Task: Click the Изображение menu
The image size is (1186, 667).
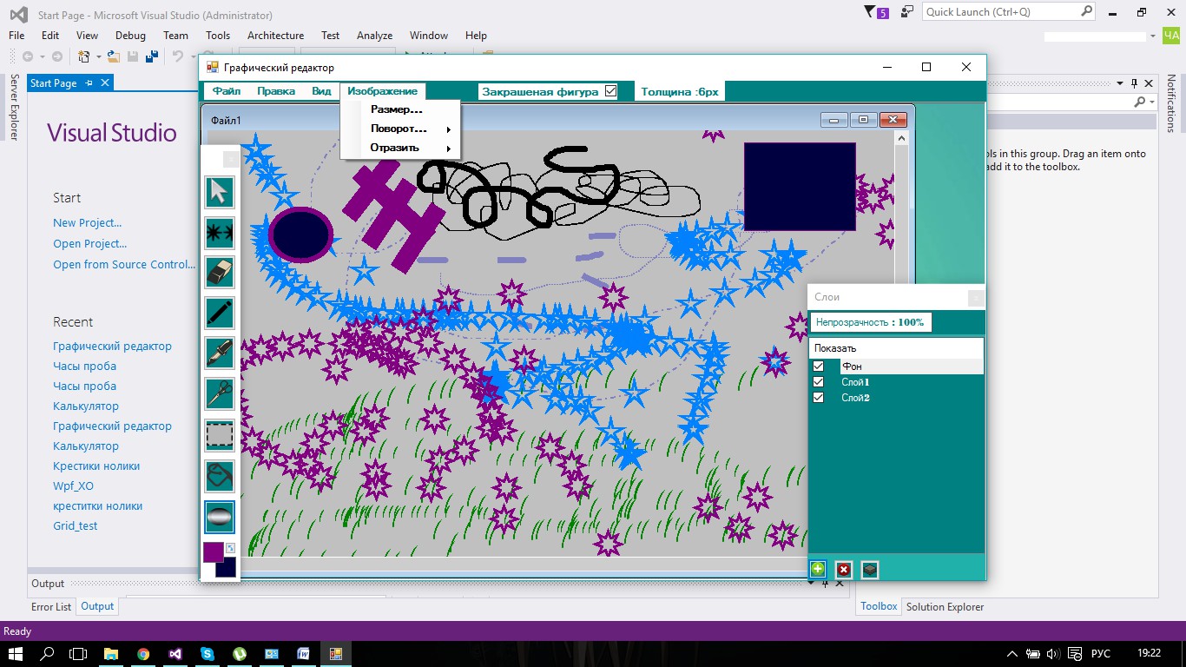Action: coord(383,91)
